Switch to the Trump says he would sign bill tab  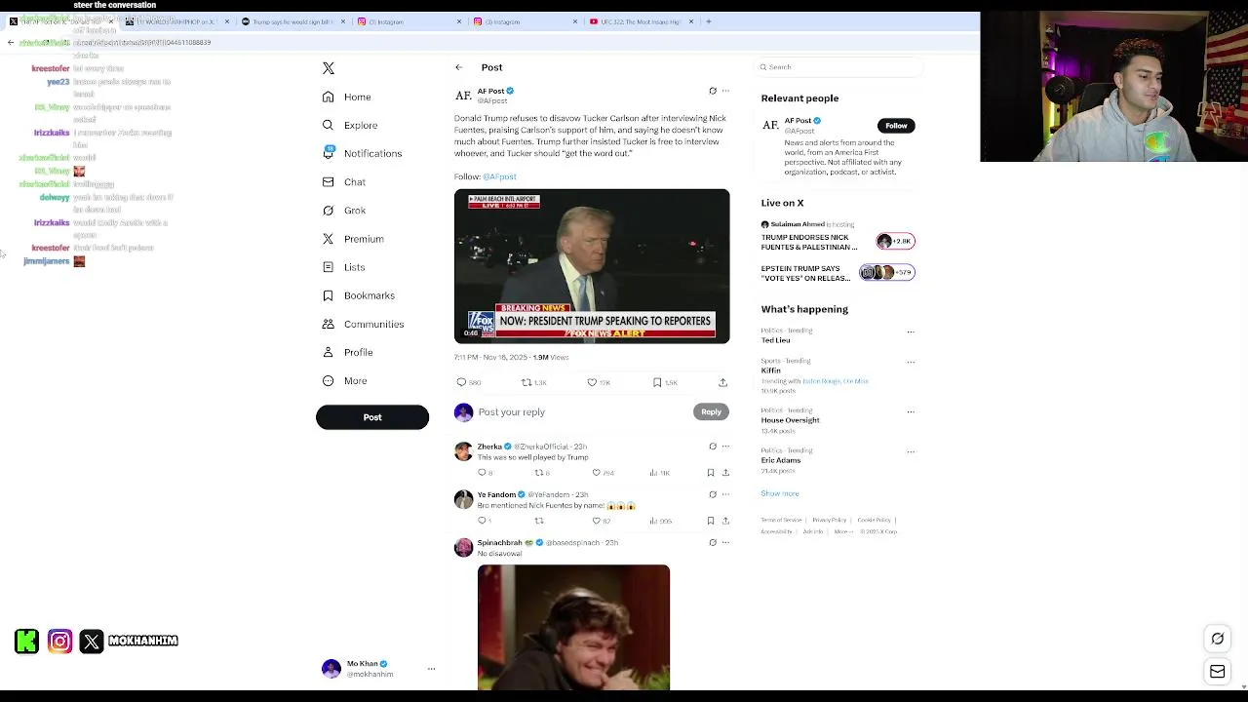point(292,21)
